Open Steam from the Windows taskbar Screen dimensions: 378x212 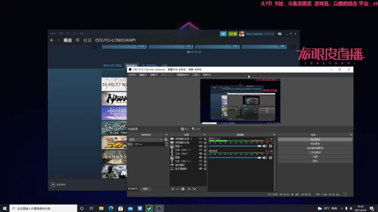[149, 208]
